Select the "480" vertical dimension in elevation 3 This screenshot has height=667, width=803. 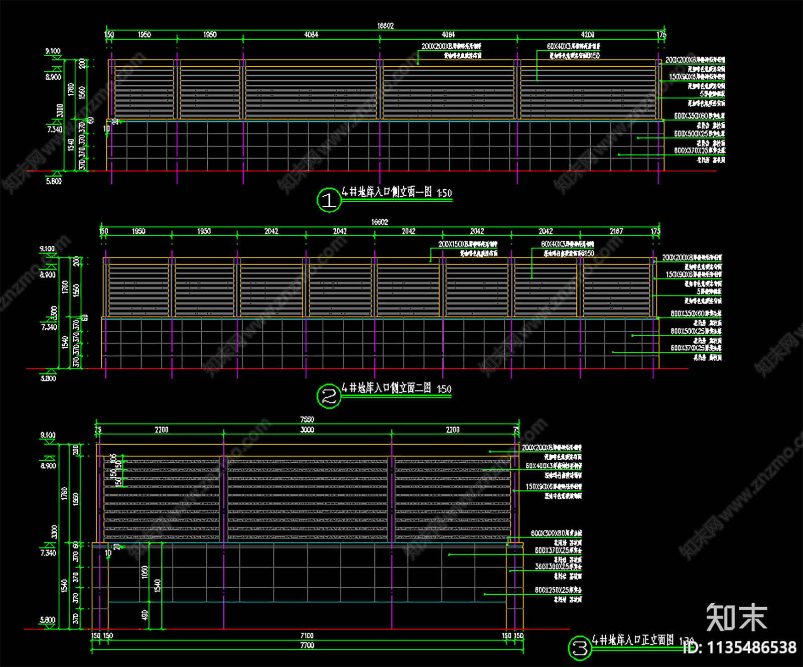coord(145,615)
